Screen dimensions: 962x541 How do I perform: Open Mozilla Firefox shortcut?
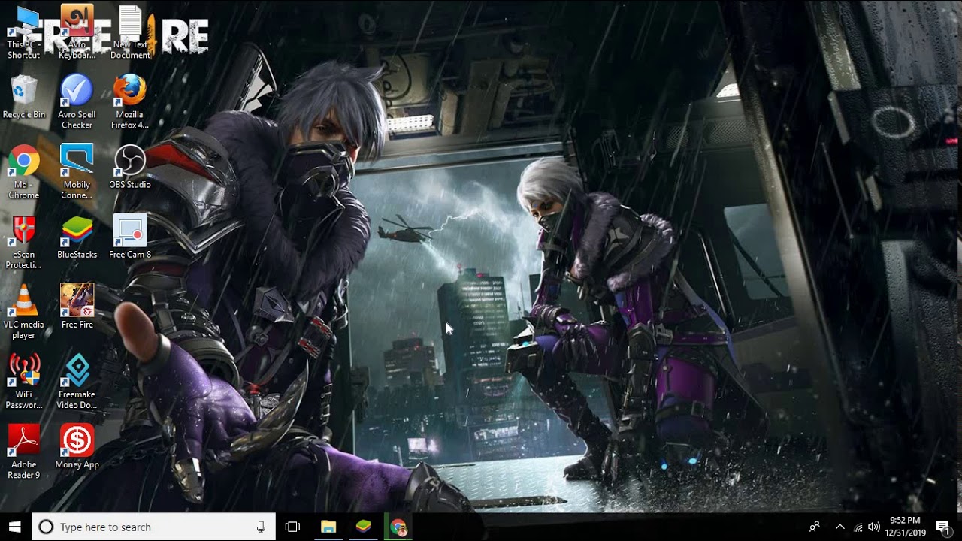pos(130,102)
